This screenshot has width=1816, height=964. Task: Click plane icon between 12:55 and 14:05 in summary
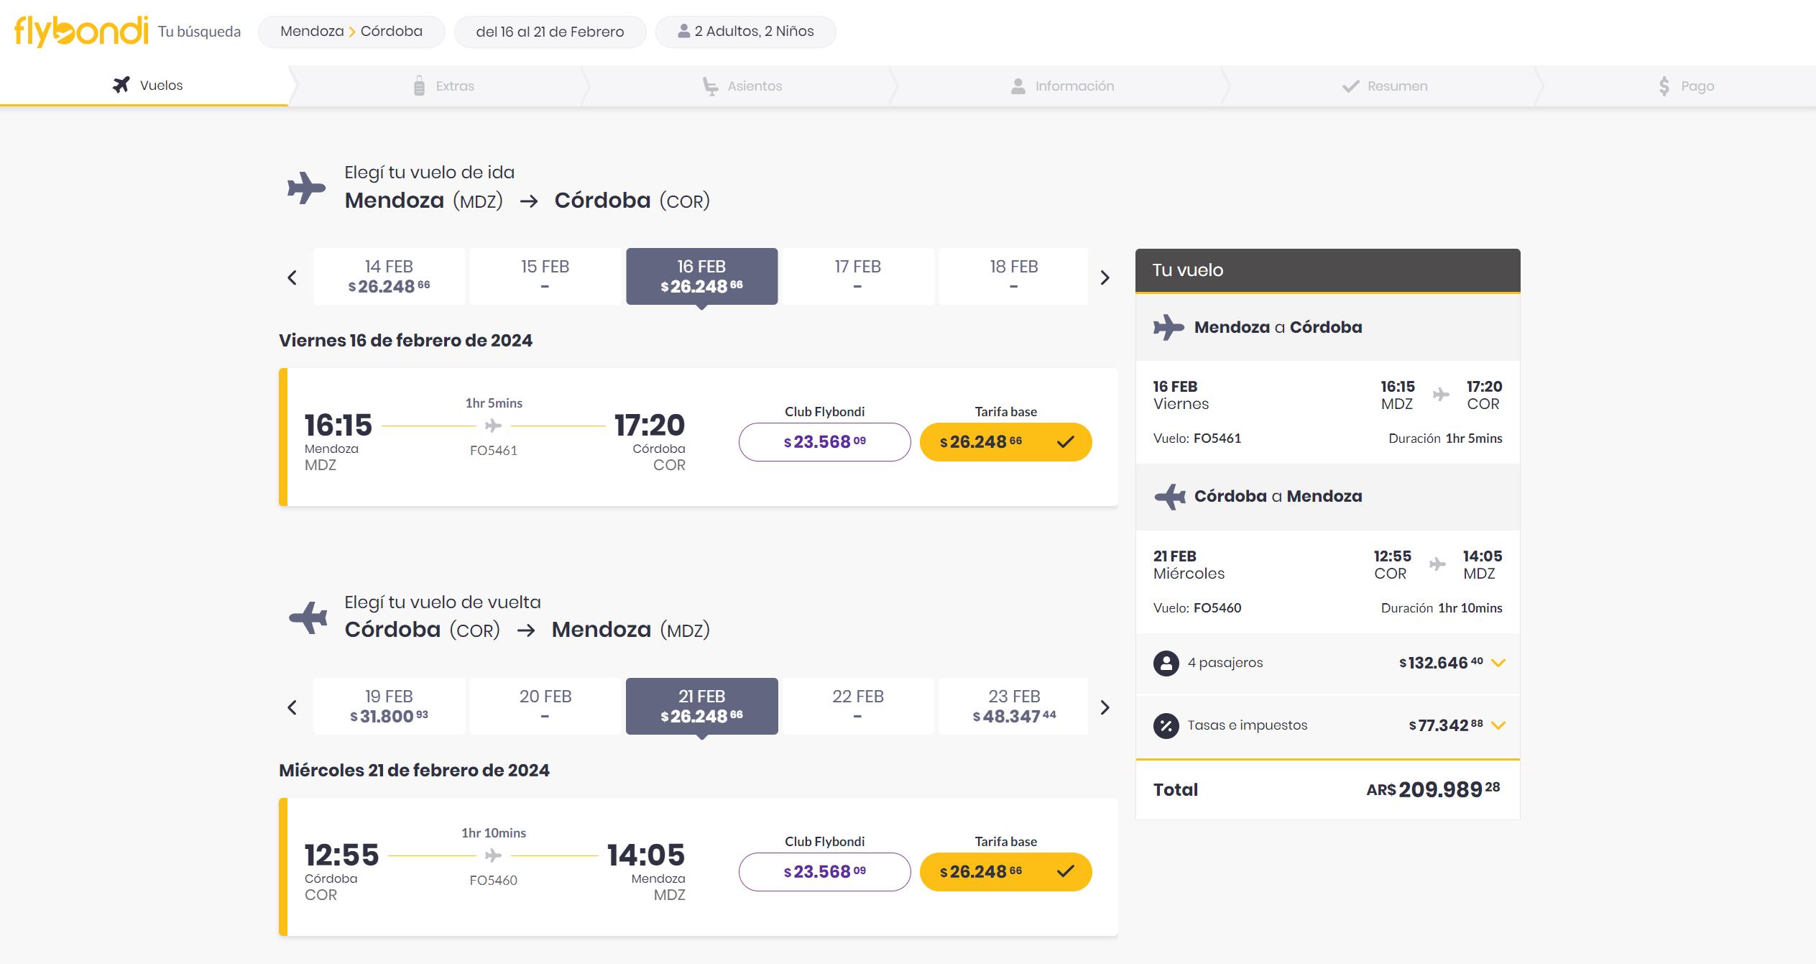[1437, 564]
